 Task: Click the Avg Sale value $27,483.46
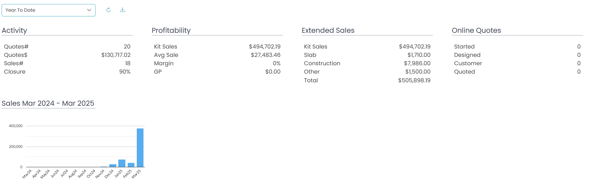click(265, 55)
